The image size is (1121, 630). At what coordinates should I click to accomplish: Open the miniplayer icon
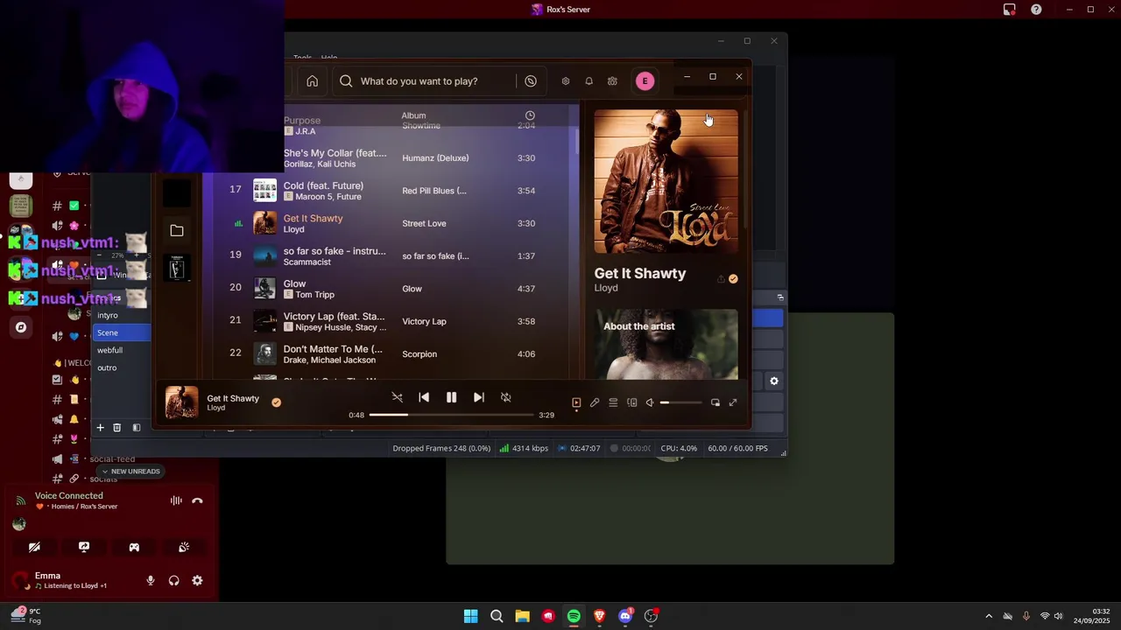pos(716,402)
